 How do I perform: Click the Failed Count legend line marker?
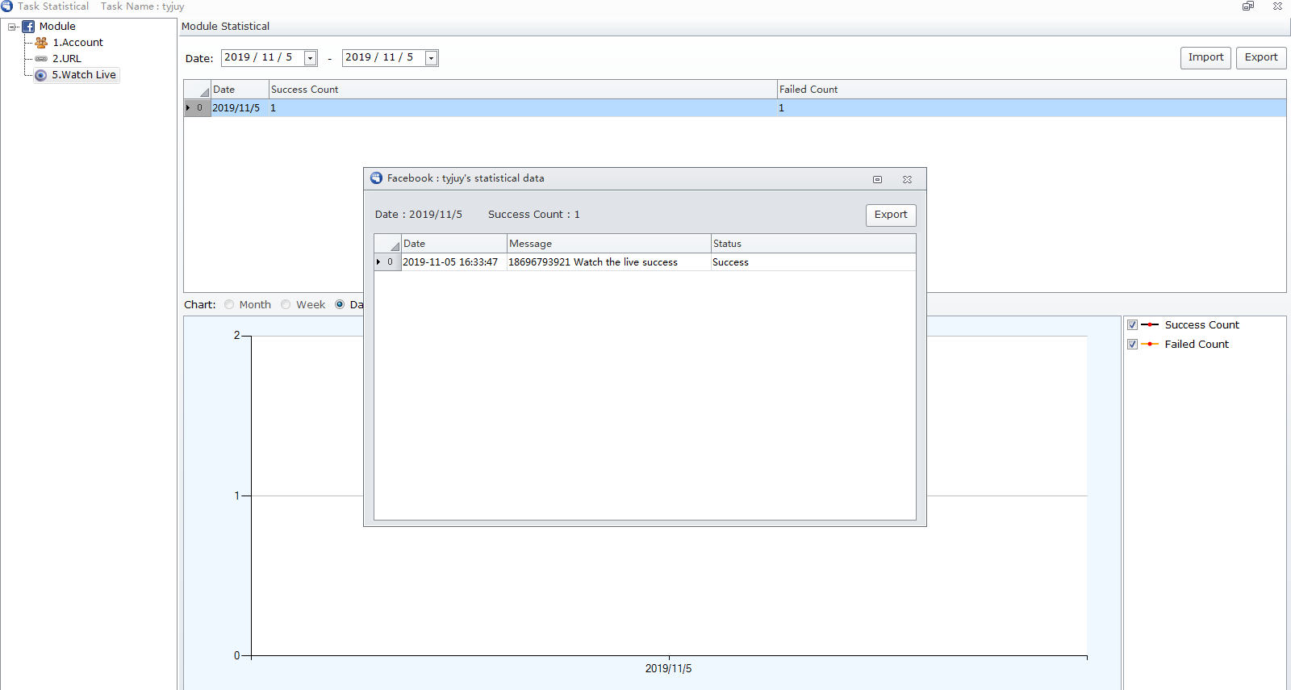click(1150, 345)
